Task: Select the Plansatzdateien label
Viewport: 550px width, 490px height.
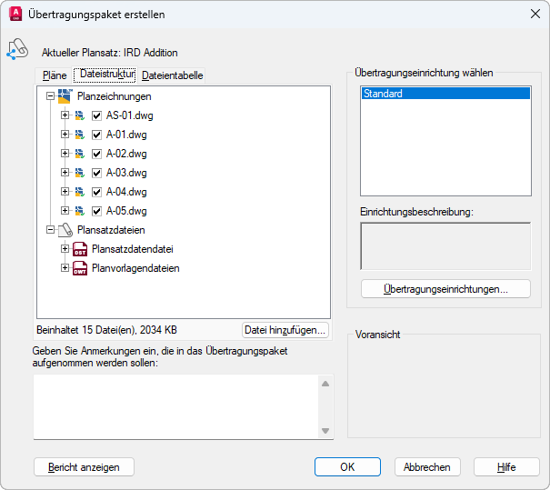Action: (x=111, y=230)
